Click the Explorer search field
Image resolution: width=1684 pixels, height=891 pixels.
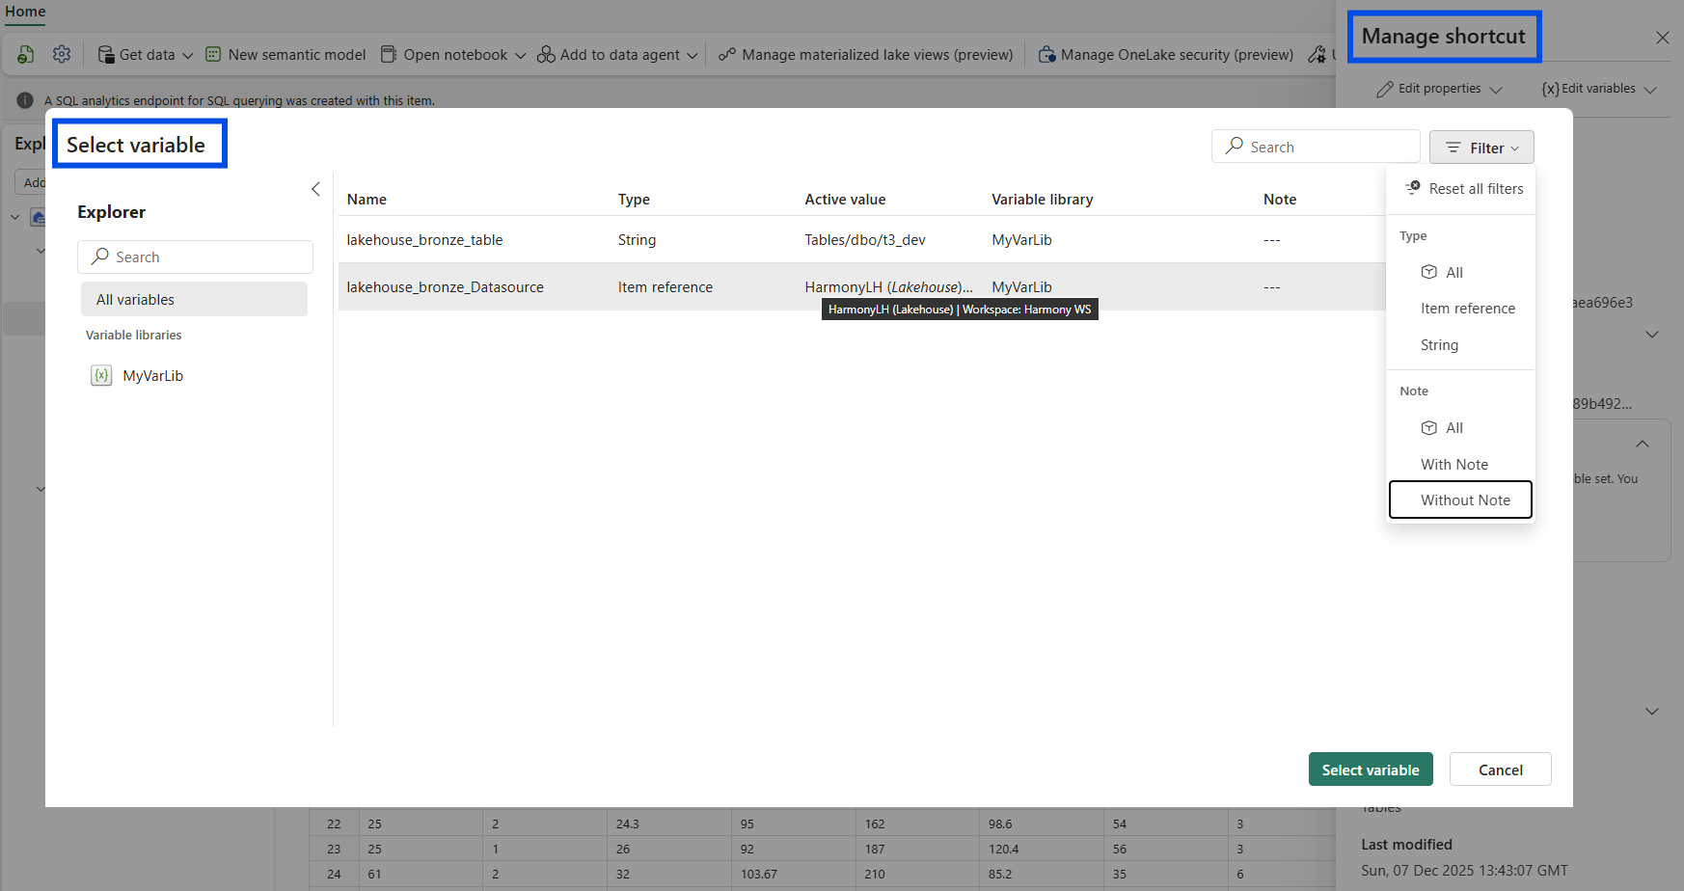click(x=195, y=257)
